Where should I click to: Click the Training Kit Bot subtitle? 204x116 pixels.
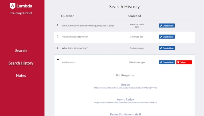coord(21,13)
